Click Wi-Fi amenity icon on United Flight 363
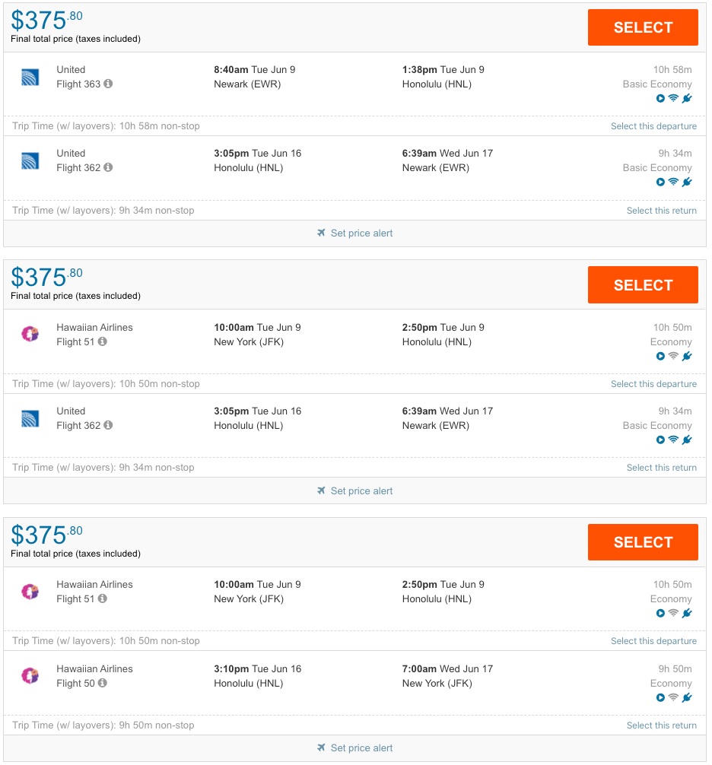The height and width of the screenshot is (765, 712). click(x=673, y=98)
